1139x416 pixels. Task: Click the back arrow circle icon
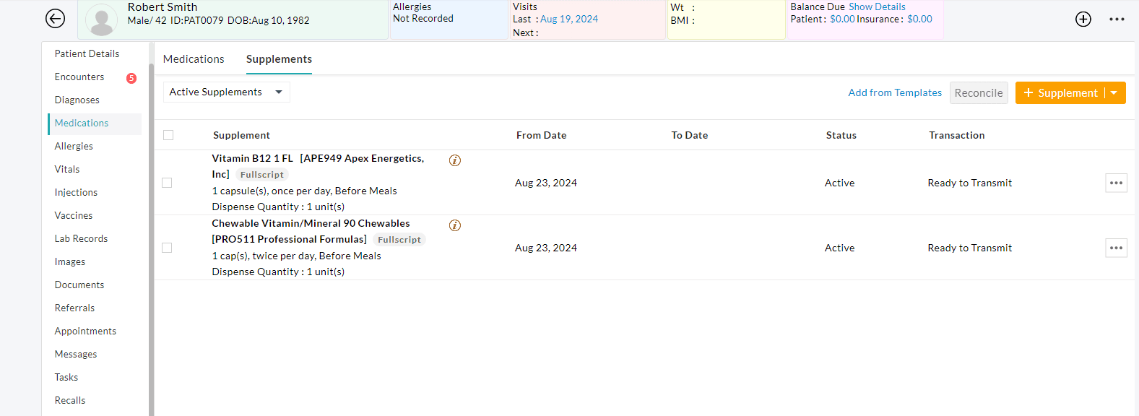click(55, 19)
